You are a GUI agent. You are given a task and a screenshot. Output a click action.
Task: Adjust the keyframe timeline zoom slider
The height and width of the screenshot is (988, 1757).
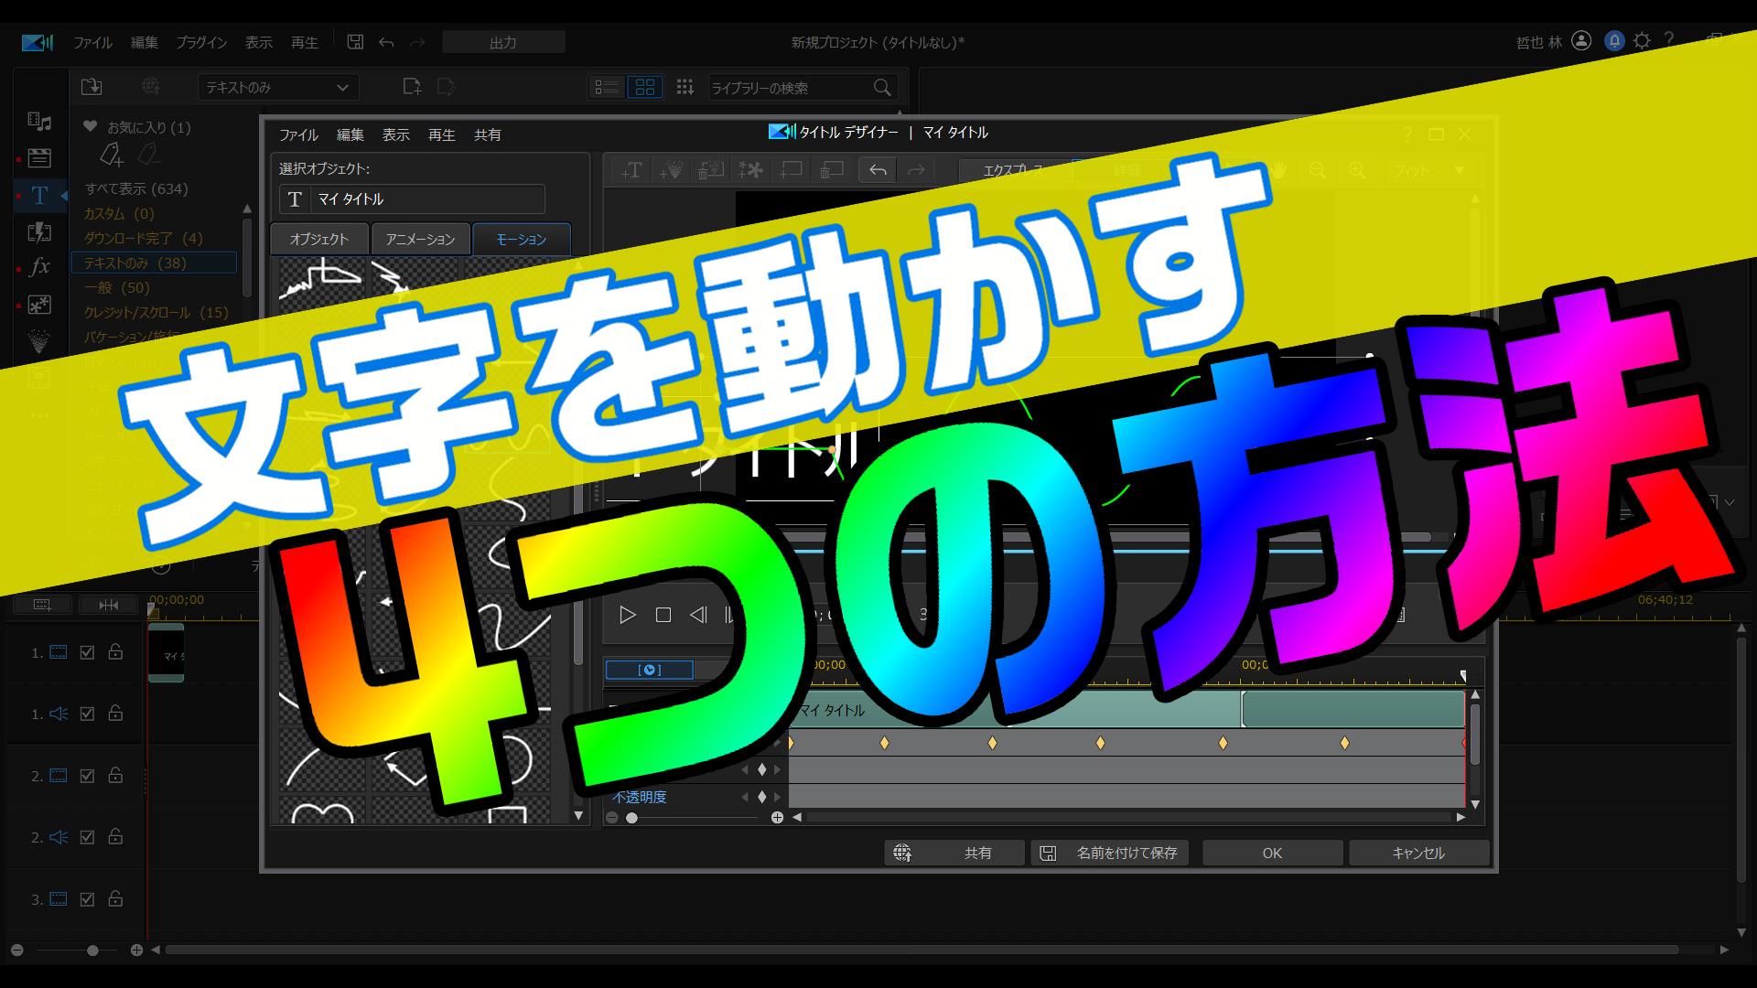tap(631, 819)
